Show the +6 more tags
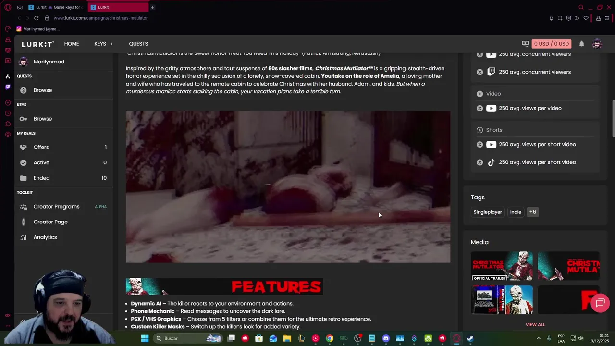The width and height of the screenshot is (615, 346). [x=532, y=212]
